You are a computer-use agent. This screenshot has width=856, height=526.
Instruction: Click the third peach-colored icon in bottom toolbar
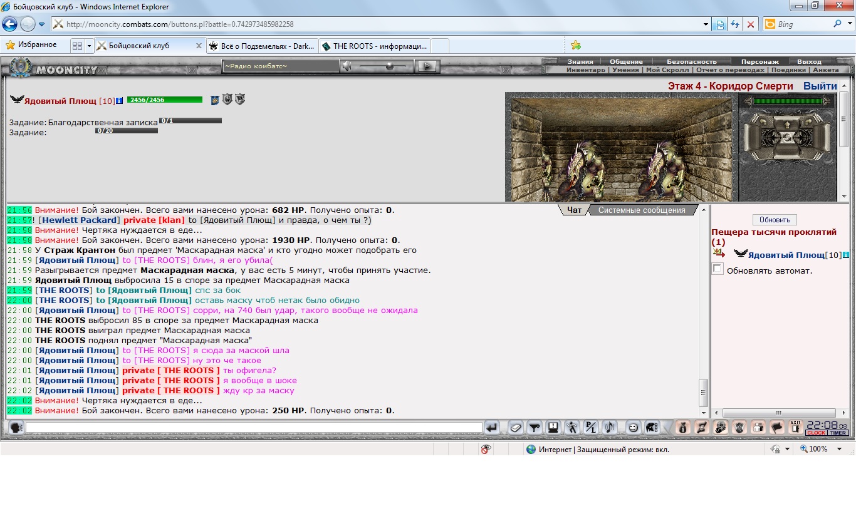[x=721, y=428]
